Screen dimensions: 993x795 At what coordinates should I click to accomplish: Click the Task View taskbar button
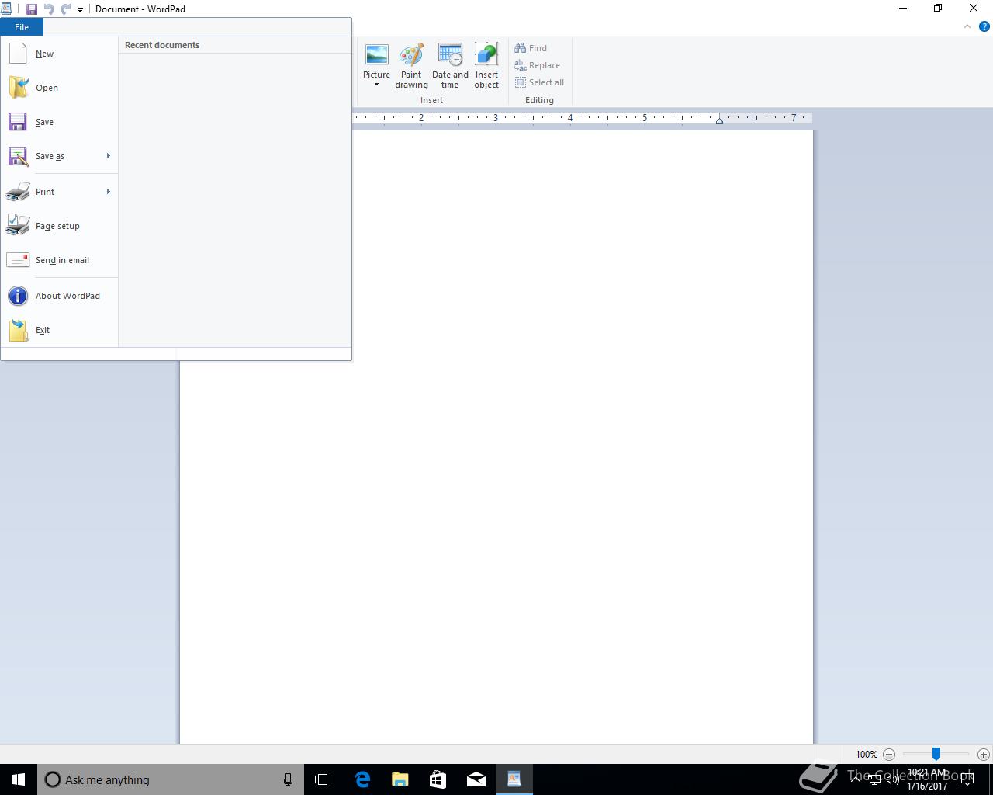click(323, 779)
